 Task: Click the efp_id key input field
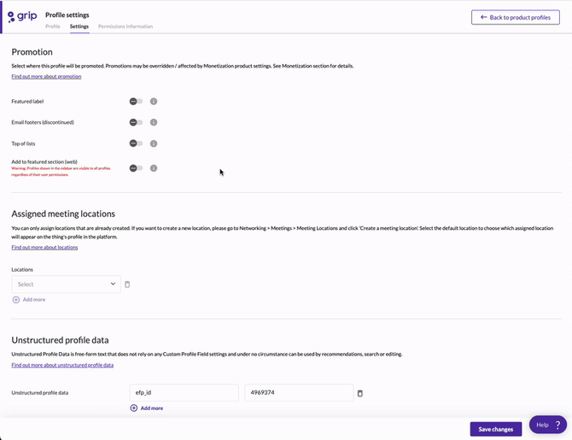(184, 393)
